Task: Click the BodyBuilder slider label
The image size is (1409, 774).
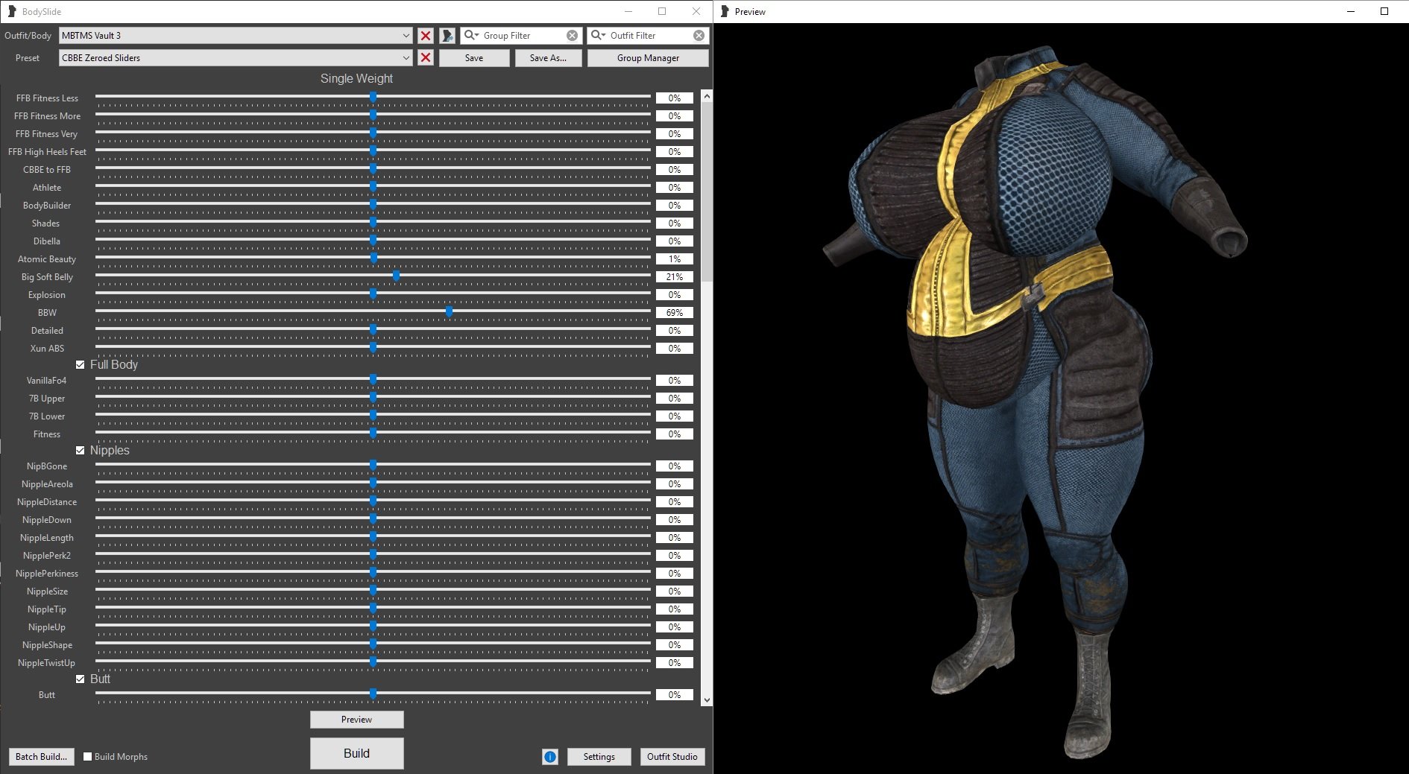Action: pos(47,206)
